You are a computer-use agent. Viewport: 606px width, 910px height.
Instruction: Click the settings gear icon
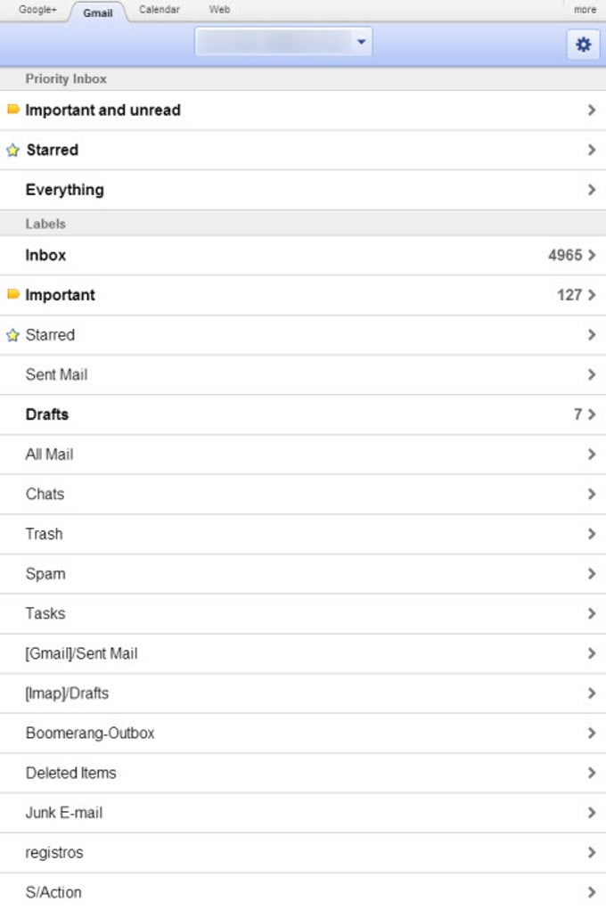[583, 43]
